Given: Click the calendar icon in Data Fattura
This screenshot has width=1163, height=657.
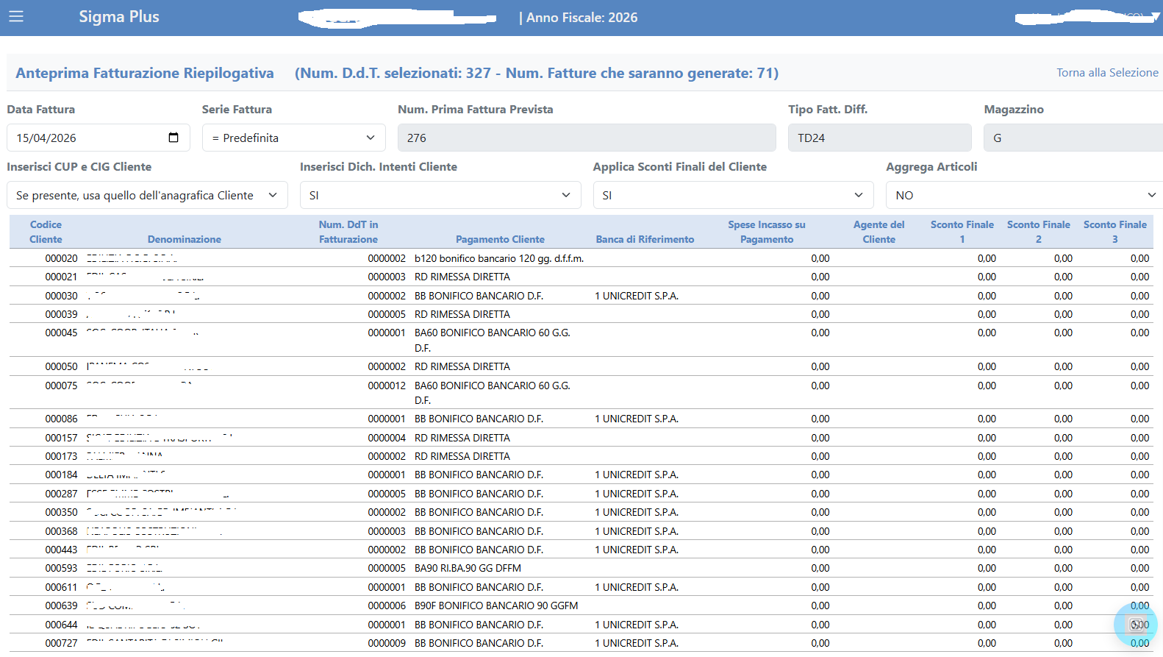Looking at the screenshot, I should [173, 138].
